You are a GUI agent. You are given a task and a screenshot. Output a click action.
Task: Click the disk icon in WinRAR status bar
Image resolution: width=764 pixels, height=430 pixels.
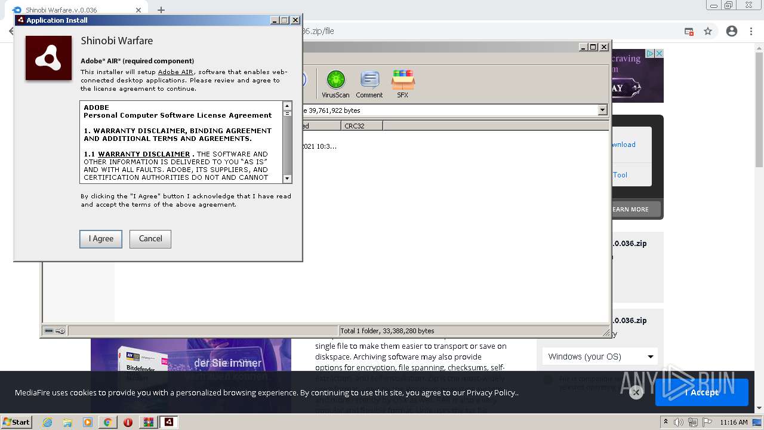[49, 331]
